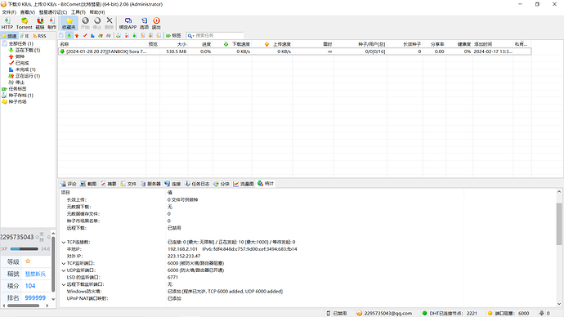Screen dimensions: 564x317
Task: Switch to the IE sidebar tab
Action: pos(25,36)
